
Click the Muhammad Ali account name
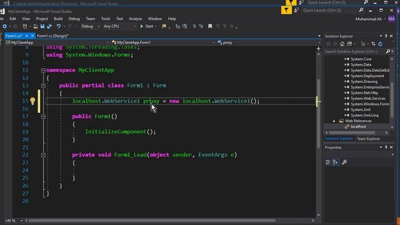tap(368, 19)
